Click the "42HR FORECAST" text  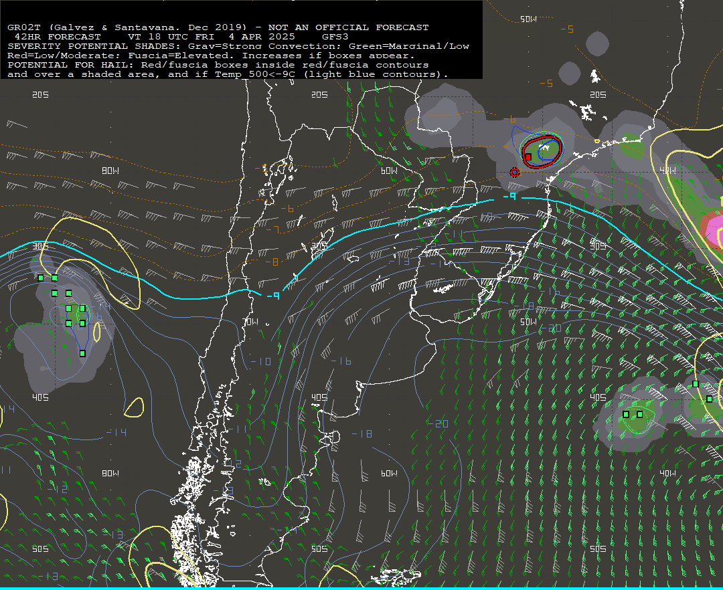pyautogui.click(x=58, y=37)
